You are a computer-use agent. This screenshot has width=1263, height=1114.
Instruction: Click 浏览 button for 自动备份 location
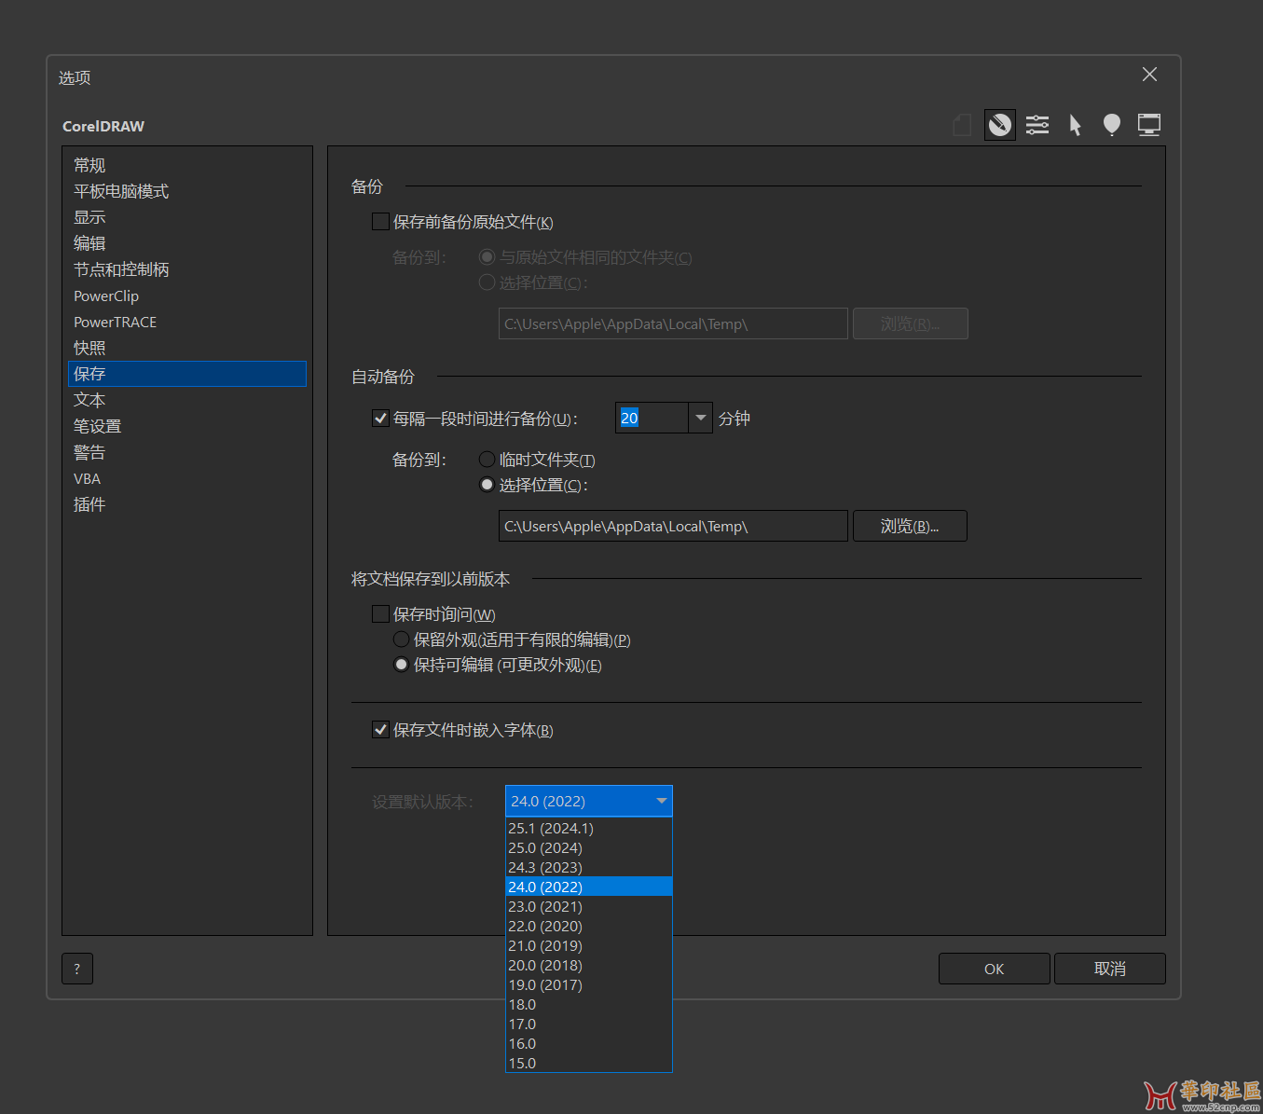[x=910, y=526]
